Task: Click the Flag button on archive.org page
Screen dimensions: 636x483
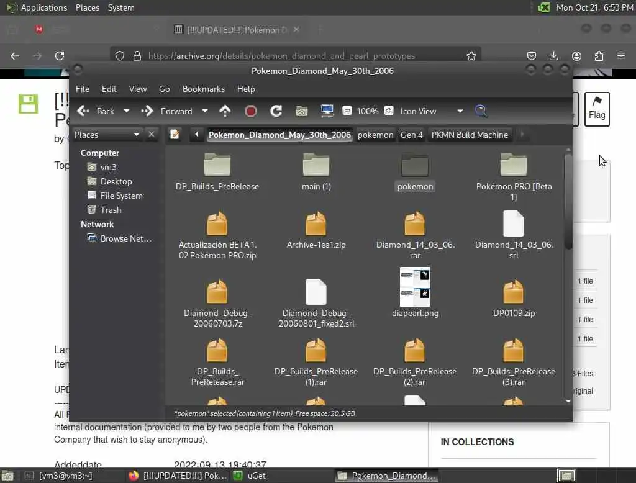Action: (x=597, y=109)
